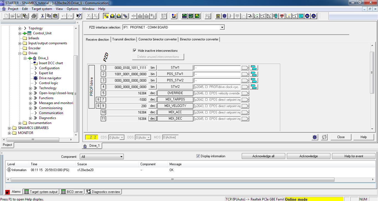Expand the Technology tree node
This screenshot has height=201, width=378.
pos(30,88)
